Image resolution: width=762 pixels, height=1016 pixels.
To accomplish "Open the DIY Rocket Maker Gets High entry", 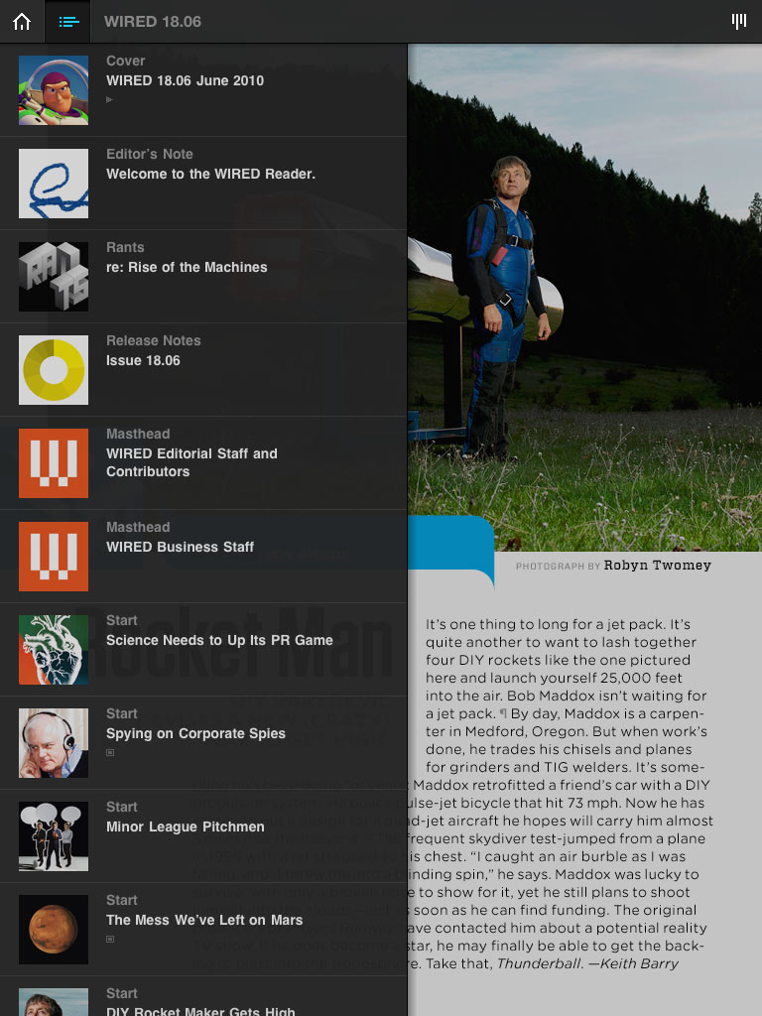I will [203, 996].
